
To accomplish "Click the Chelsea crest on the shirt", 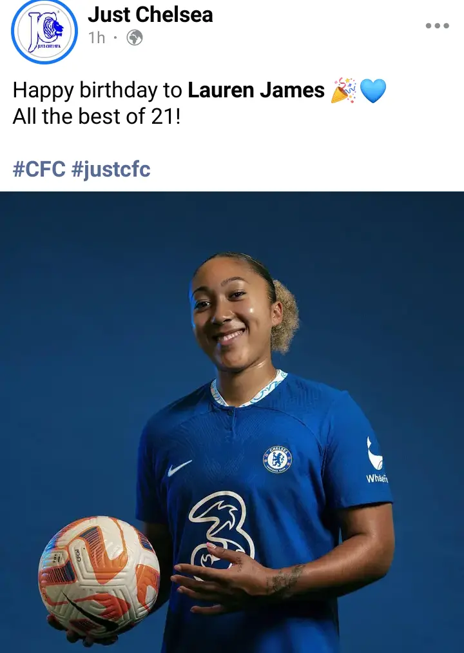I will pos(277,460).
